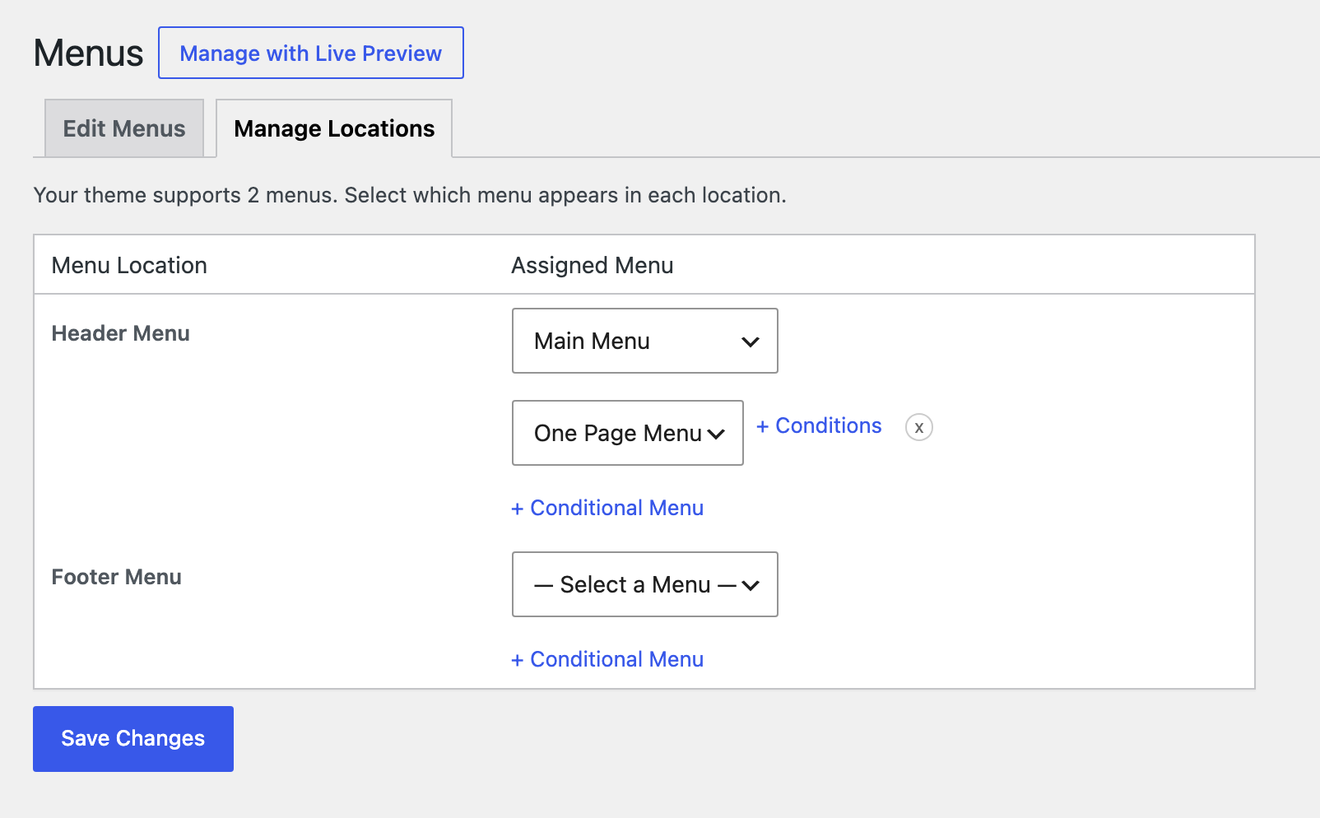Switch to the Edit Menus tab
This screenshot has width=1320, height=818.
tap(124, 128)
